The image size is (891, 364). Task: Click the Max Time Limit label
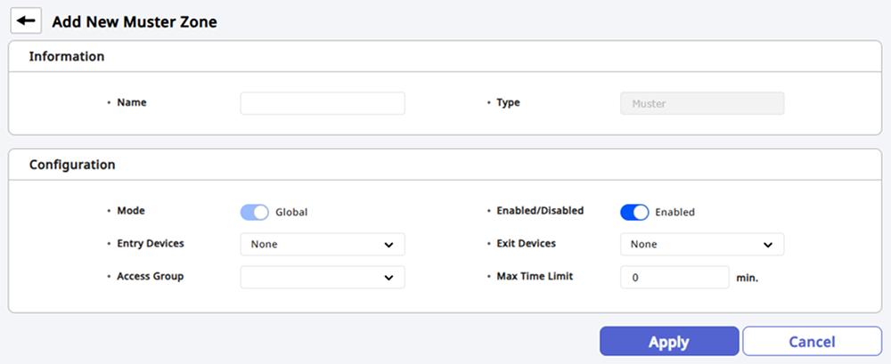pos(535,277)
